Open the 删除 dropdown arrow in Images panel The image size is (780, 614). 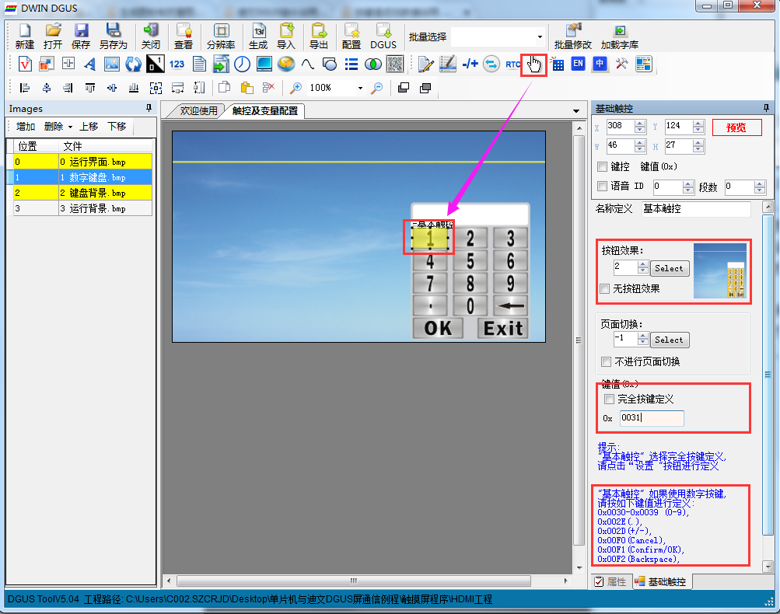point(70,127)
